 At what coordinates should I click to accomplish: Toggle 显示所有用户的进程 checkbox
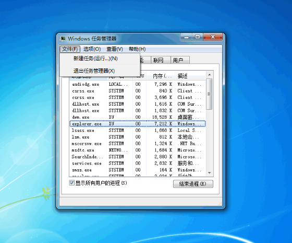coord(72,183)
